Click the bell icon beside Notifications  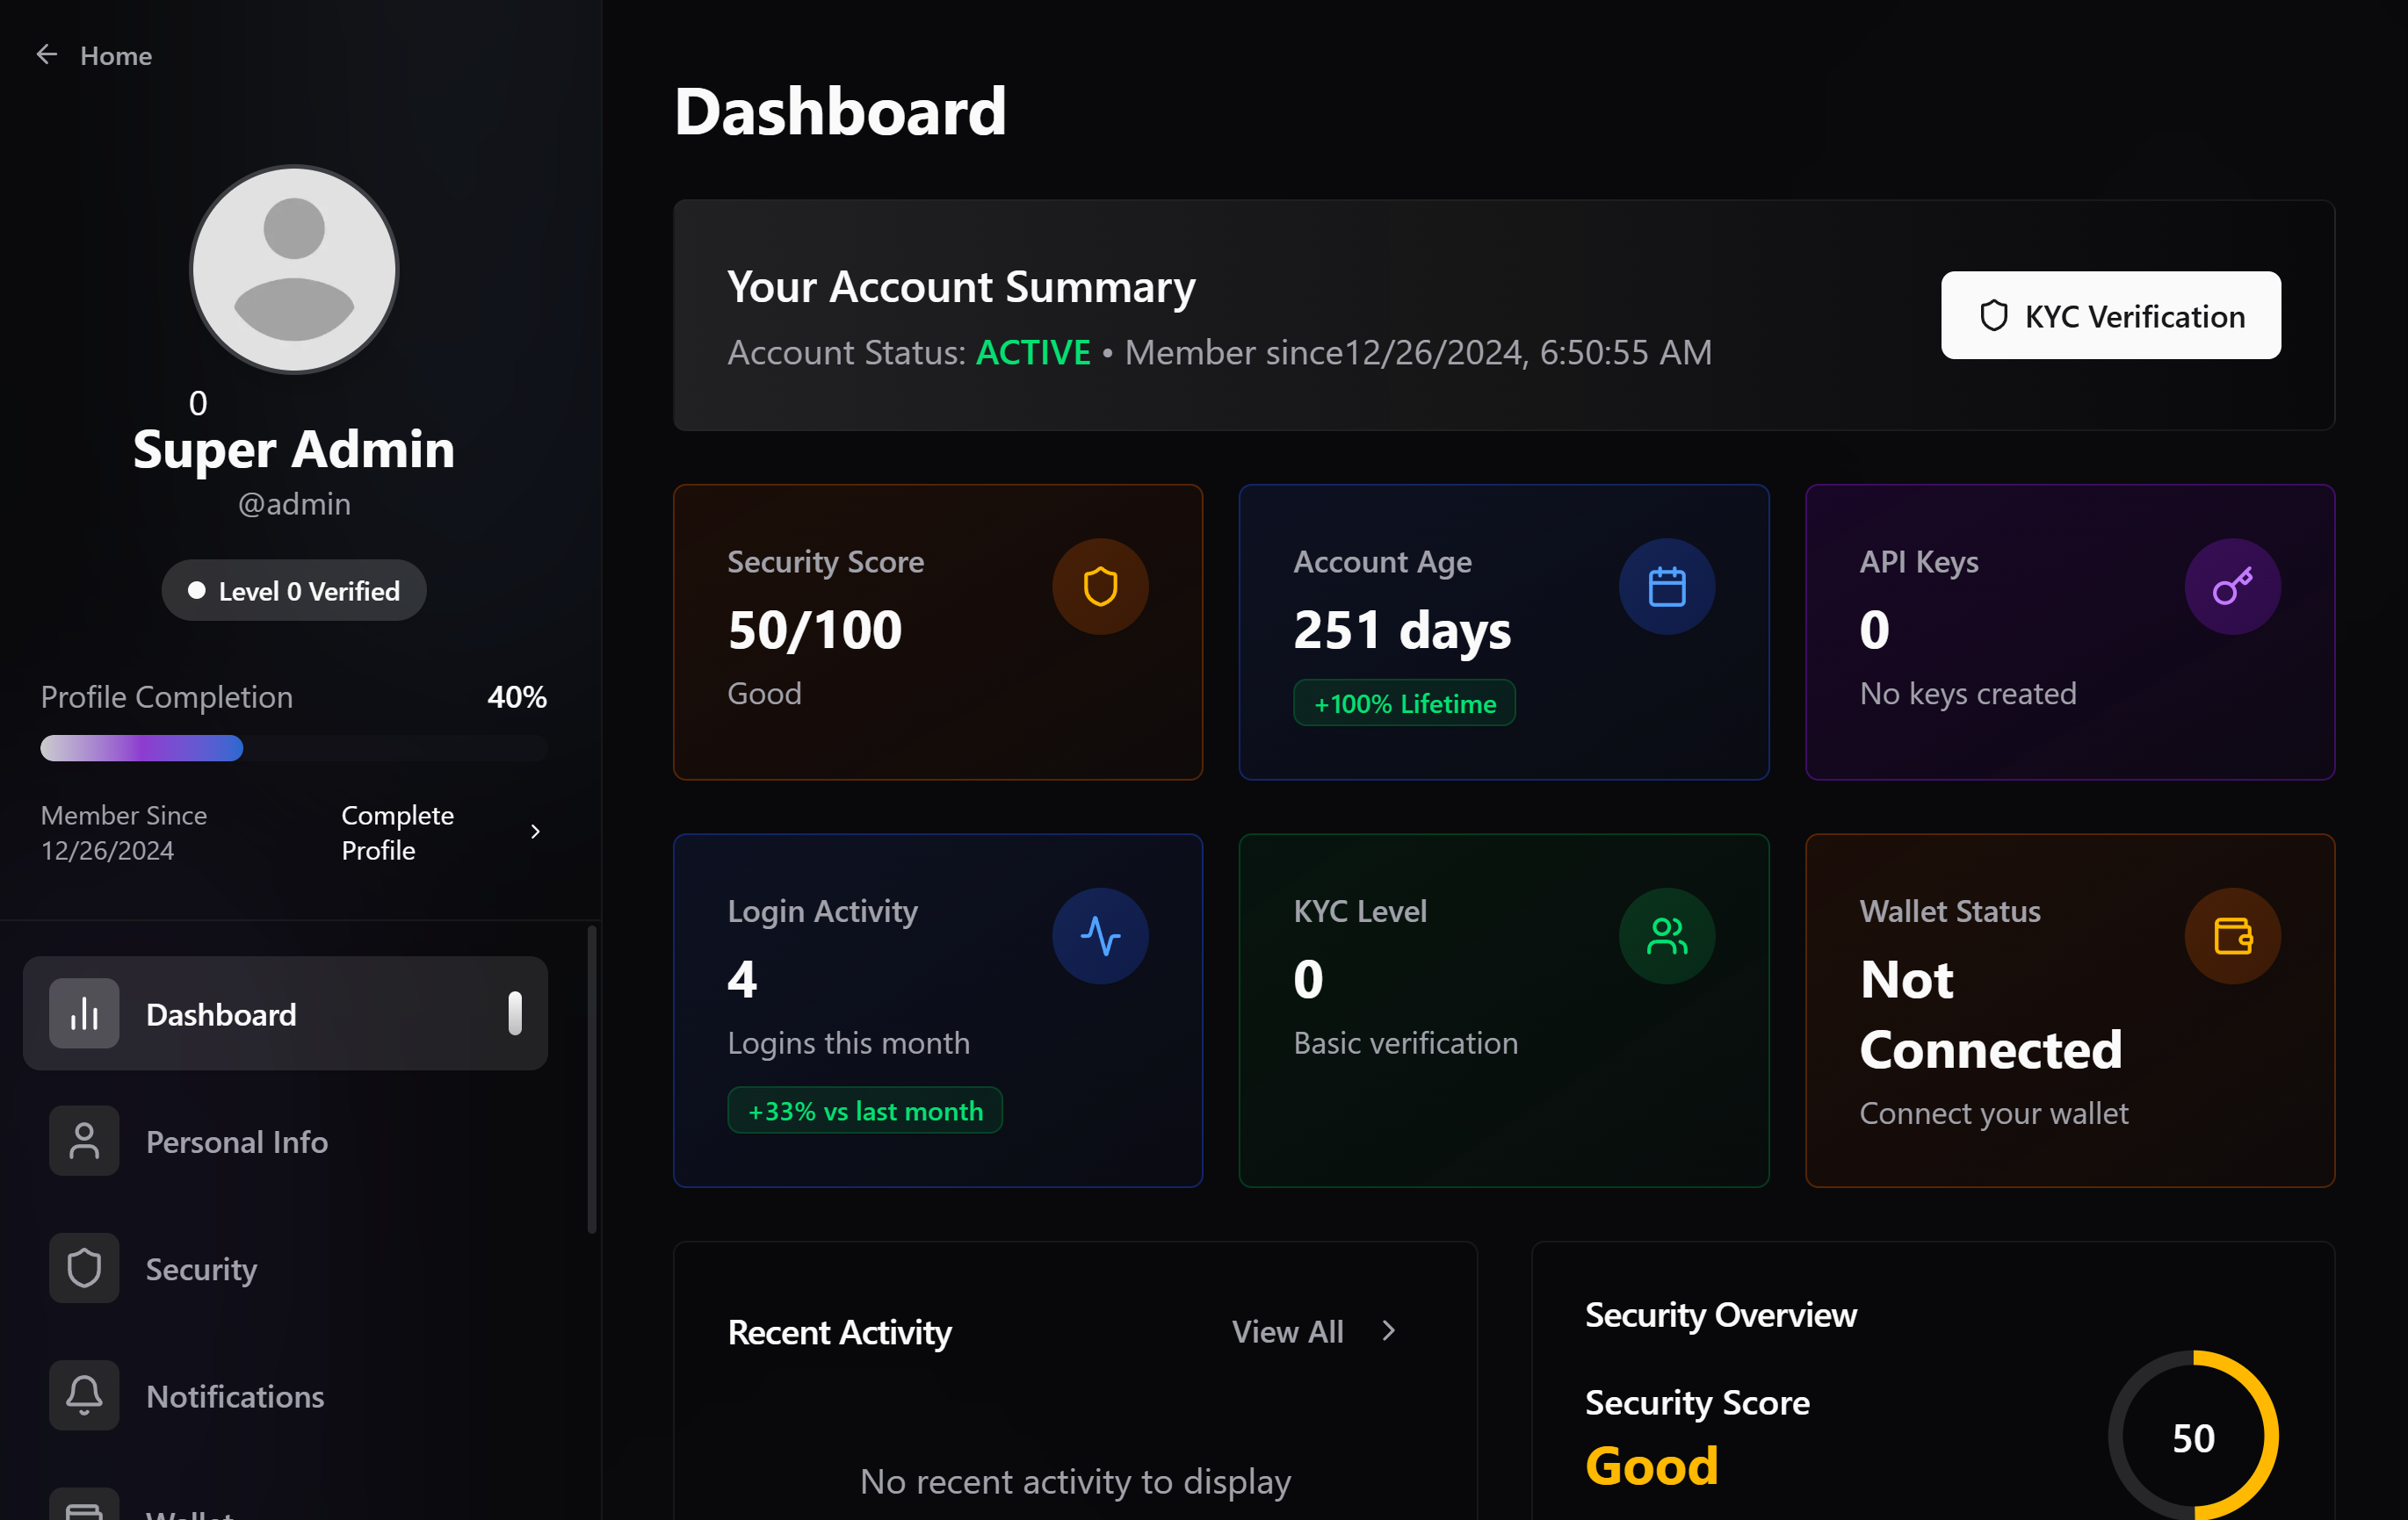(84, 1395)
